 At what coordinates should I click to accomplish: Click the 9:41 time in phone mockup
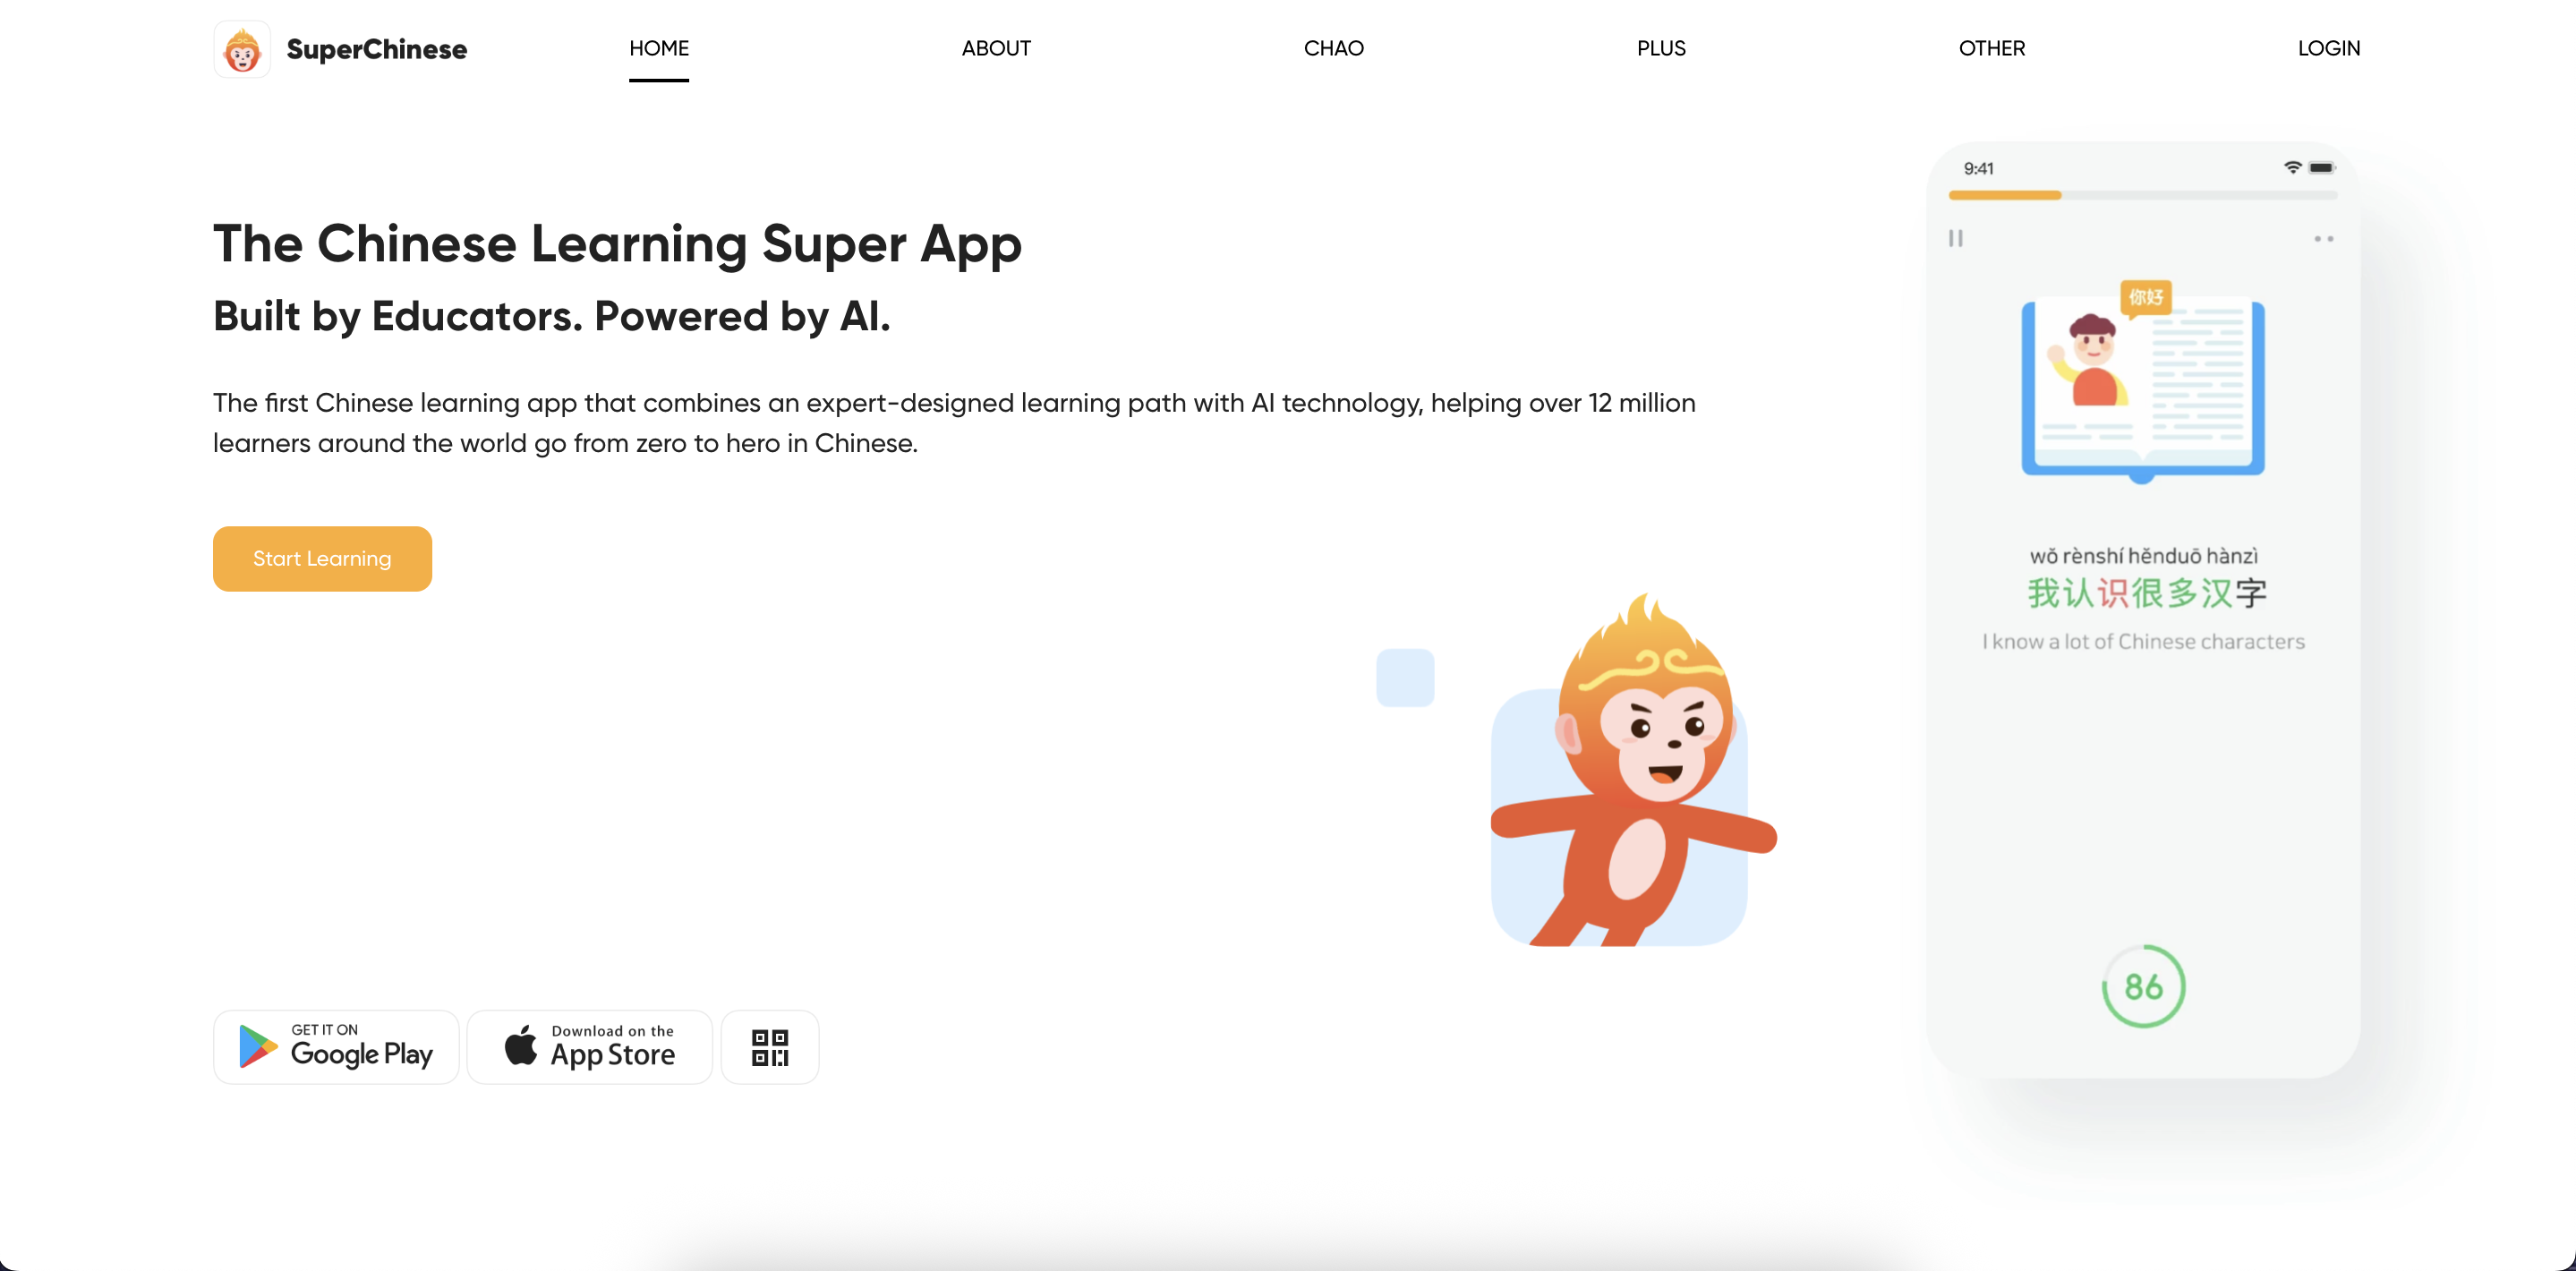click(x=1978, y=168)
